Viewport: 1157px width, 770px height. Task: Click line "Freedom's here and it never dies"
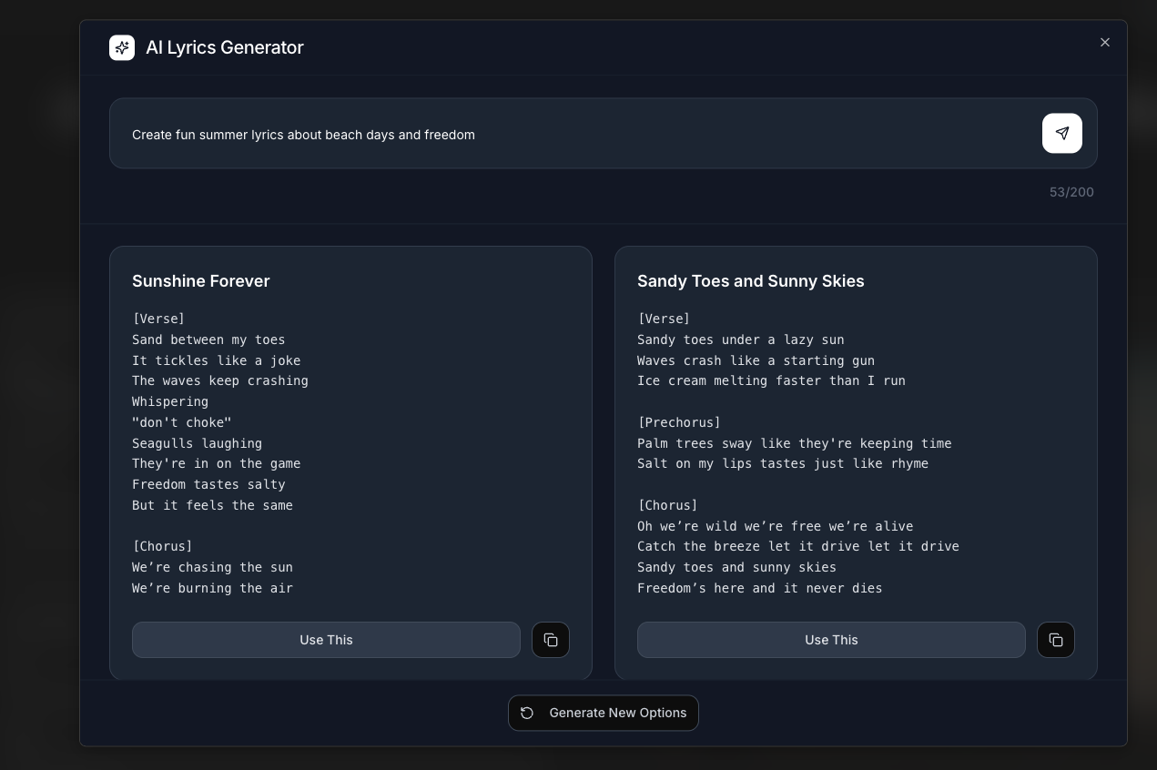pyautogui.click(x=760, y=588)
